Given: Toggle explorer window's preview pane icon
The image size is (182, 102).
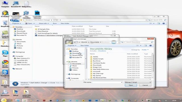Looking at the screenshot, I should tap(158, 23).
